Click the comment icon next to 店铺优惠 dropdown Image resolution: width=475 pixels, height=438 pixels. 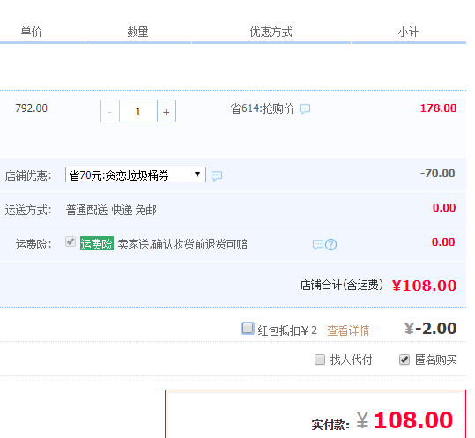pyautogui.click(x=217, y=175)
